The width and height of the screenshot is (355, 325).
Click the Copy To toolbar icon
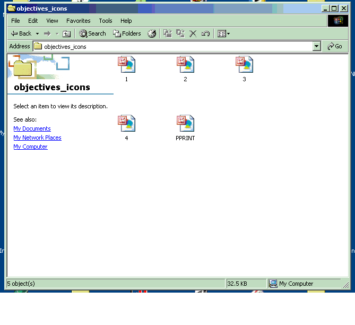click(180, 33)
